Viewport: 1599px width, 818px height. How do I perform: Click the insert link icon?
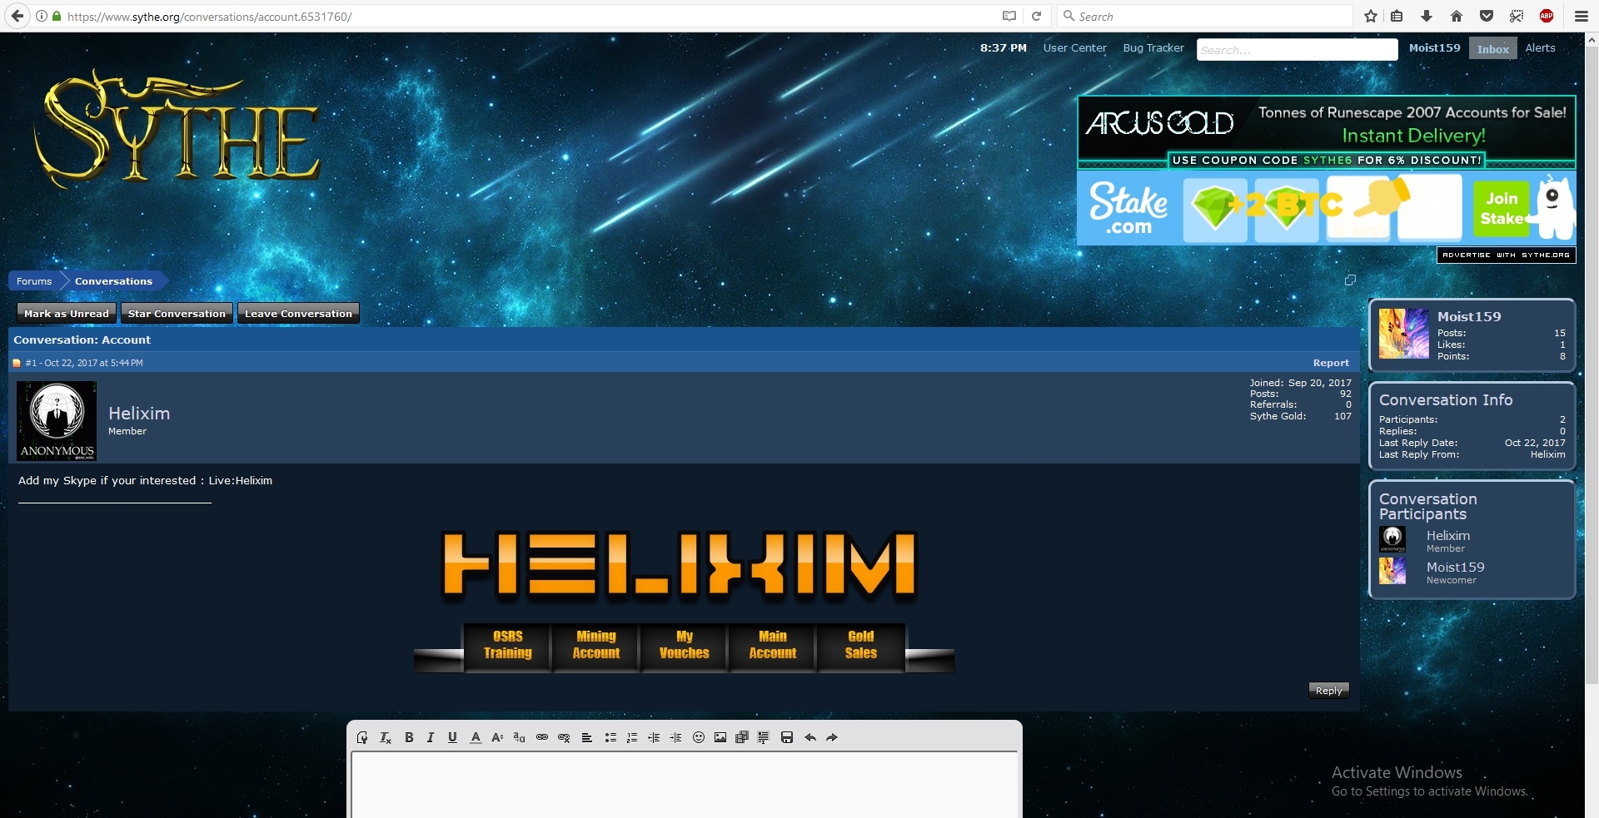(x=542, y=737)
